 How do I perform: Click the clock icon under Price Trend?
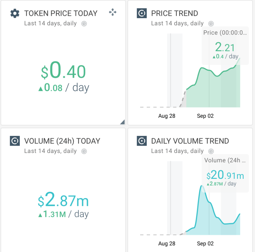click(211, 24)
